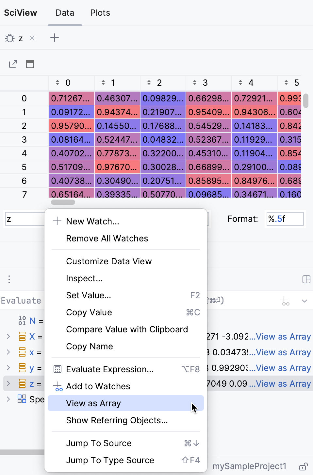Close the z data tab
The height and width of the screenshot is (475, 313).
tap(32, 38)
